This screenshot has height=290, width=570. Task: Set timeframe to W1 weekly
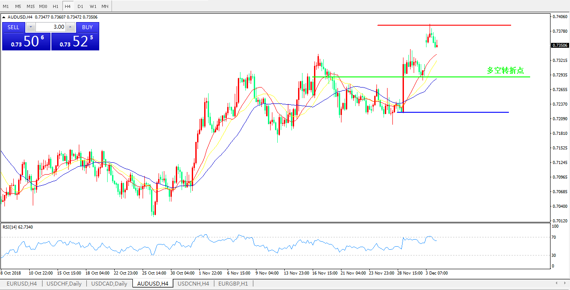(x=93, y=7)
